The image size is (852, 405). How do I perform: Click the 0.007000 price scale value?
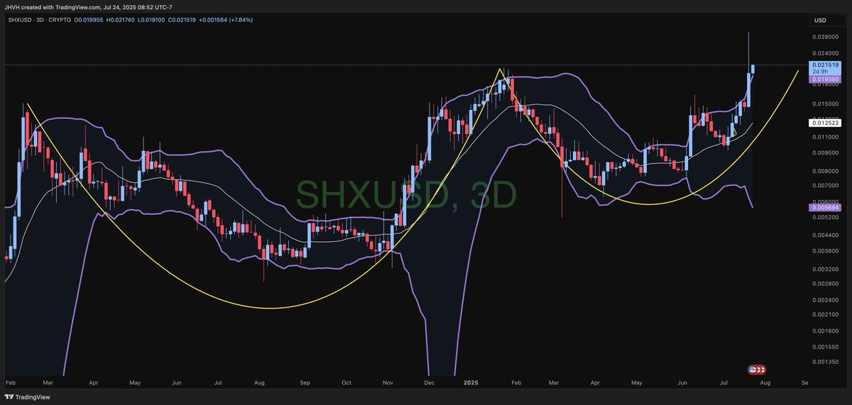[825, 185]
